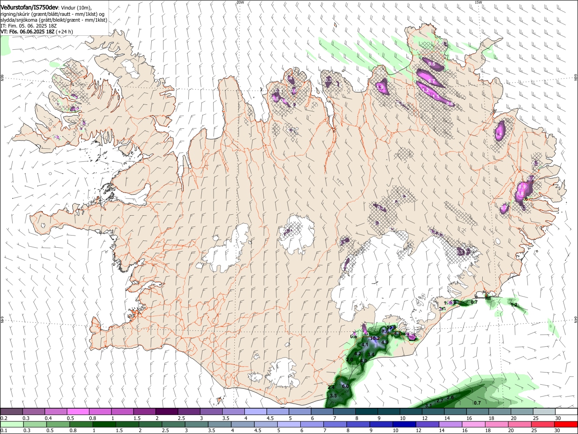Screen dimensions: 578x434
Task: Click the 20W longitude label
Action: [240, 2]
